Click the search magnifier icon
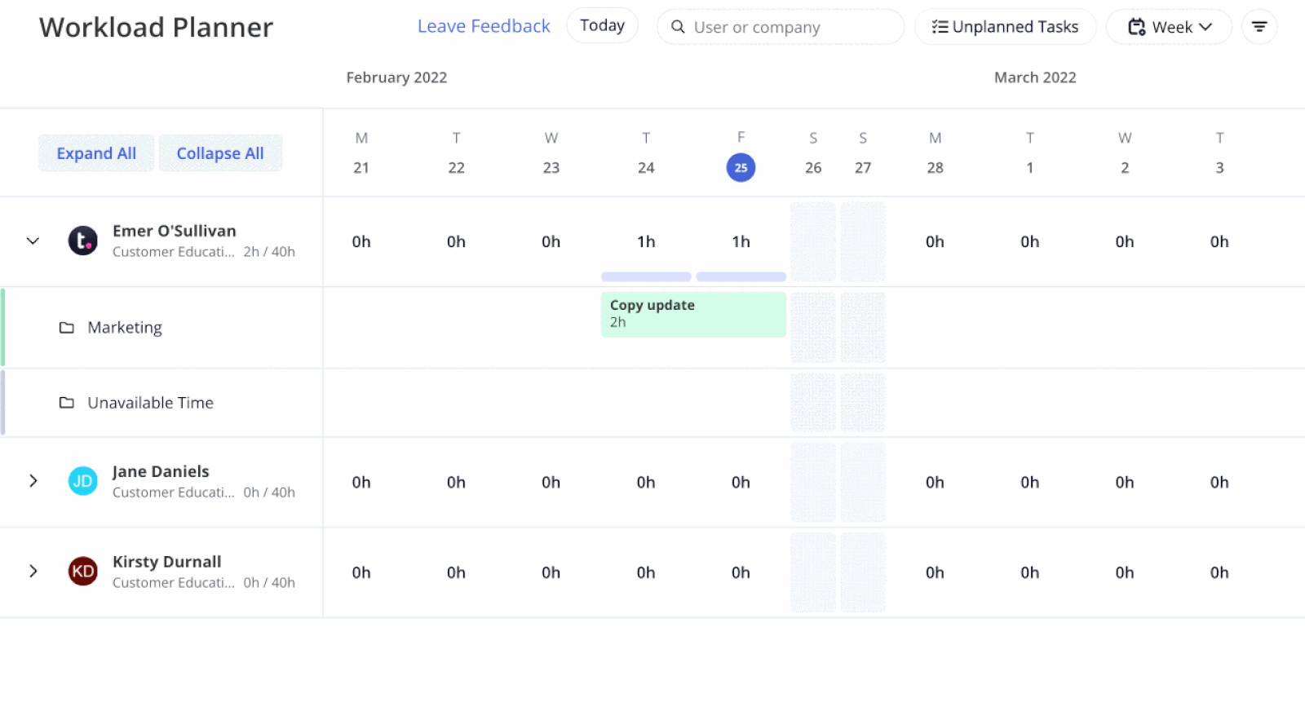This screenshot has height=711, width=1305. [678, 27]
